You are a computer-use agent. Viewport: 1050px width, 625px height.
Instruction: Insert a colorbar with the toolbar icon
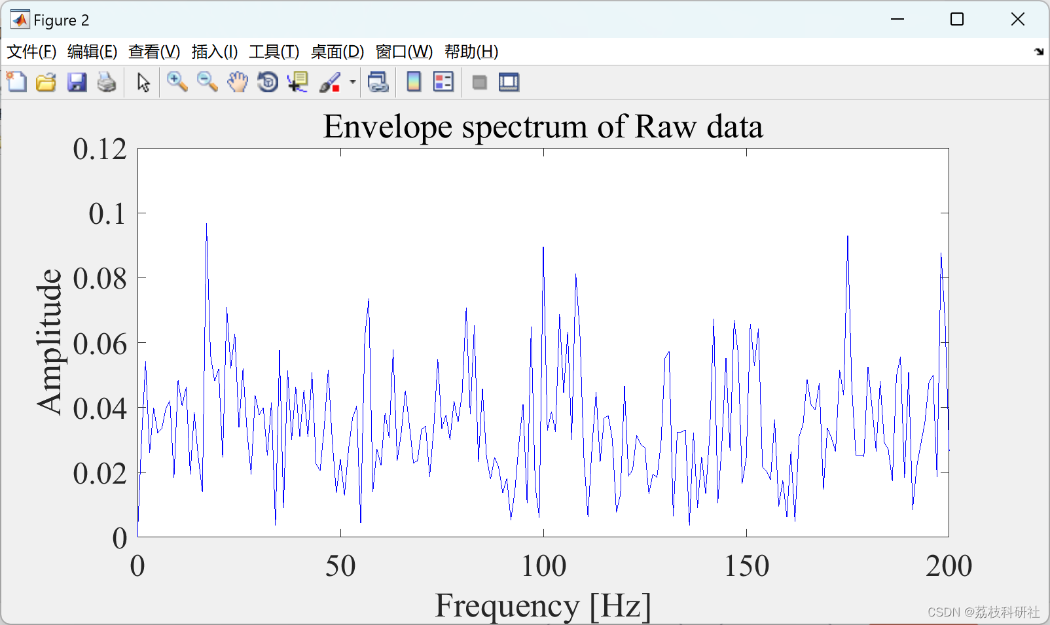[414, 82]
